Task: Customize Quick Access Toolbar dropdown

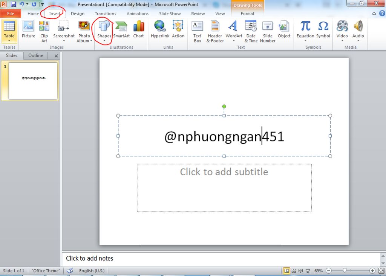Action: click(x=42, y=5)
